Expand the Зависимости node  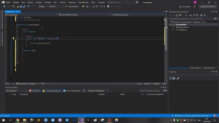point(173,27)
